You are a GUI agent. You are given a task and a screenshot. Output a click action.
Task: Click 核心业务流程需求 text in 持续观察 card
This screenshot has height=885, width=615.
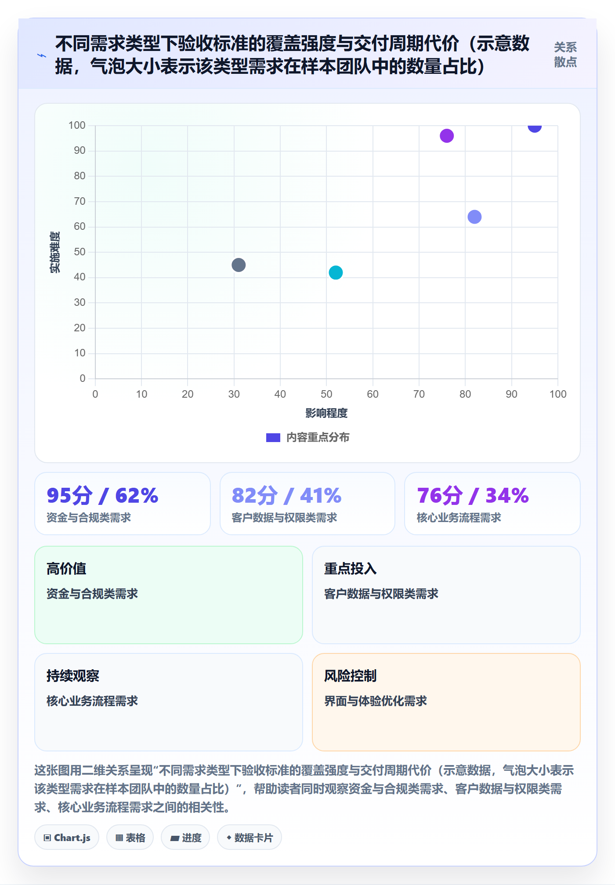click(92, 701)
